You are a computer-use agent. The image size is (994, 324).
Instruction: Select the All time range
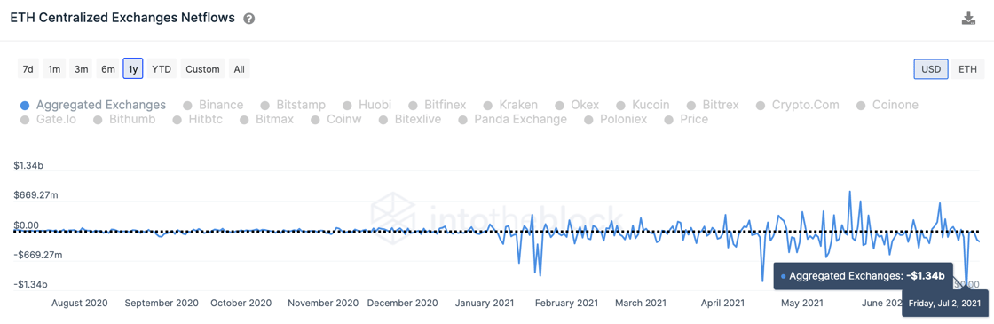[x=239, y=69]
